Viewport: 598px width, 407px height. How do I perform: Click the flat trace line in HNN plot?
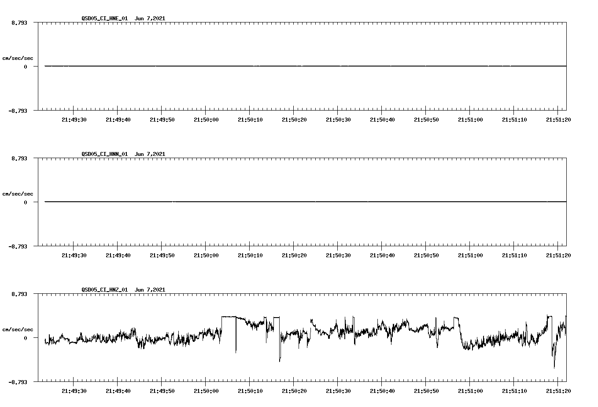tap(306, 202)
